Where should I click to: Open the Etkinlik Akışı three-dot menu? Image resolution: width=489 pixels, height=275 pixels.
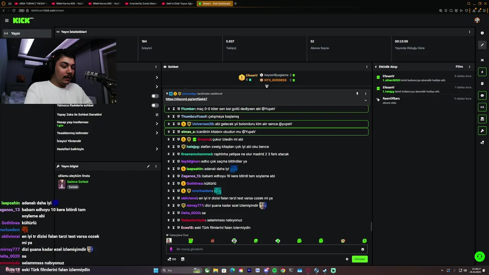(x=470, y=67)
